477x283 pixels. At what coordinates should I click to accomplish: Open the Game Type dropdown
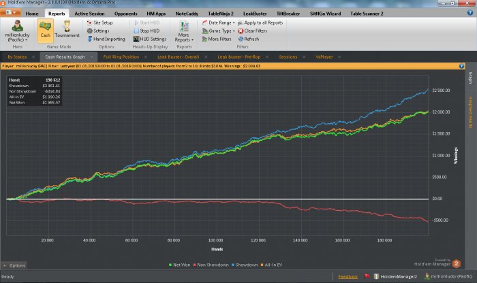pyautogui.click(x=220, y=31)
